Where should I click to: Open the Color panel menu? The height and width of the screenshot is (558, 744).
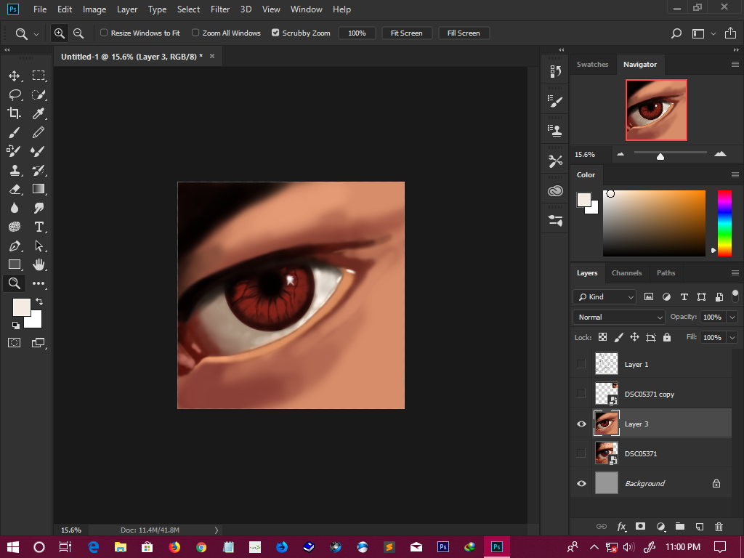pos(735,174)
